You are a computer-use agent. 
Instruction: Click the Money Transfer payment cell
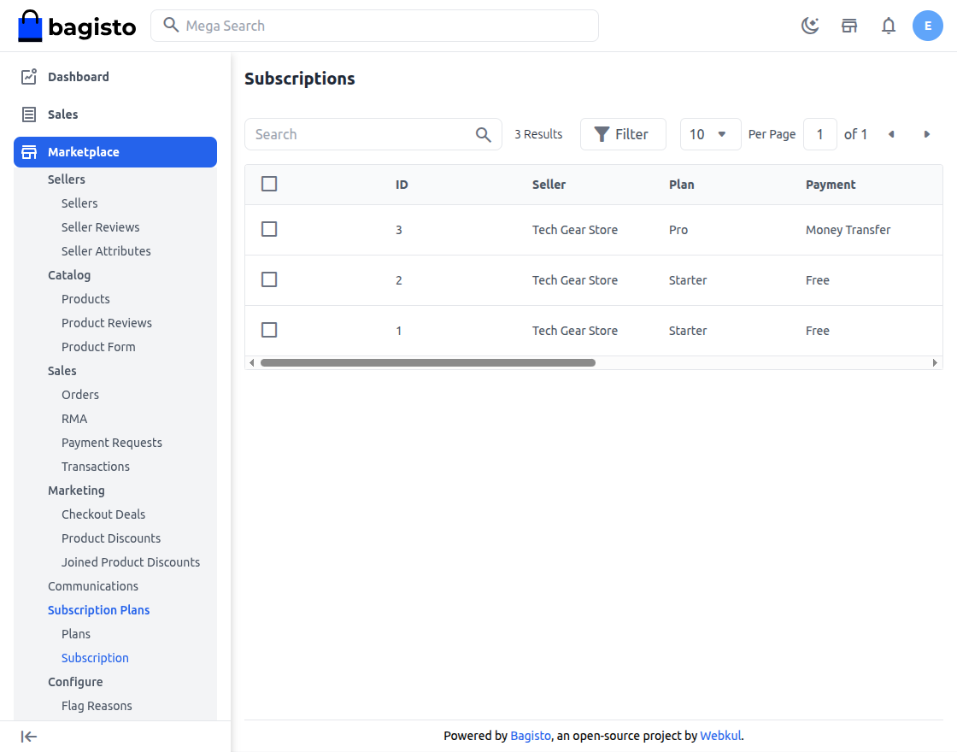coord(848,230)
